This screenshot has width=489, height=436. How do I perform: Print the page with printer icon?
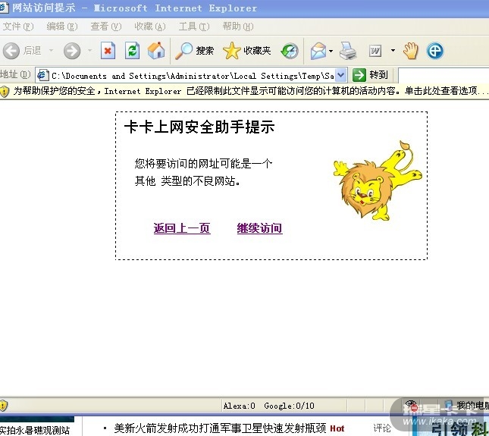348,51
